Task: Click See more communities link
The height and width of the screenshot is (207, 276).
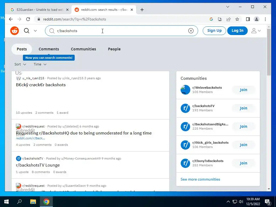Action: [x=200, y=179]
